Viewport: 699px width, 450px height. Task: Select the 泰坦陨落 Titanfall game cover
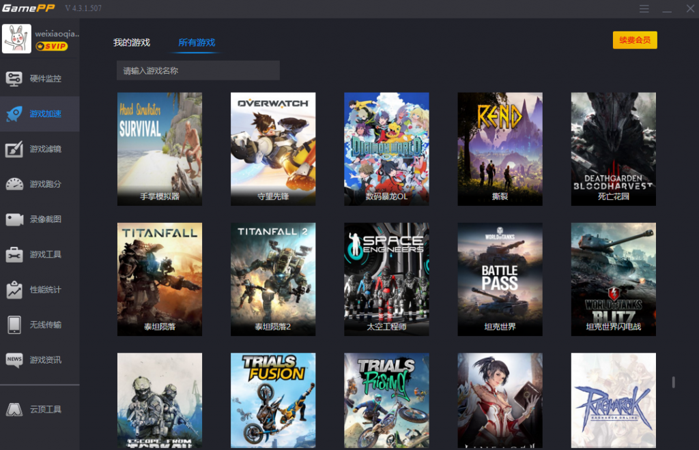point(160,280)
